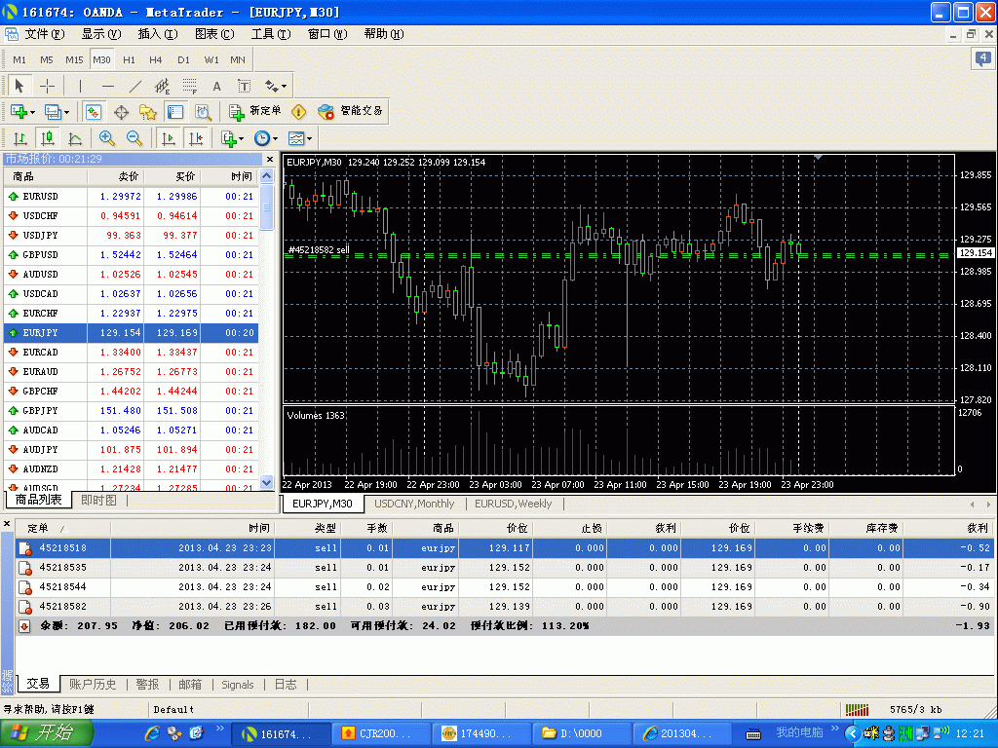Zoom in on the chart
Viewport: 998px width, 748px height.
[107, 138]
